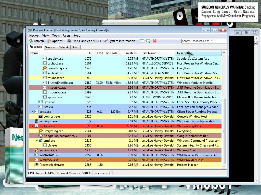Click the Find Handles or DLLs binoculars icon
This screenshot has height=195, width=261.
69,41
